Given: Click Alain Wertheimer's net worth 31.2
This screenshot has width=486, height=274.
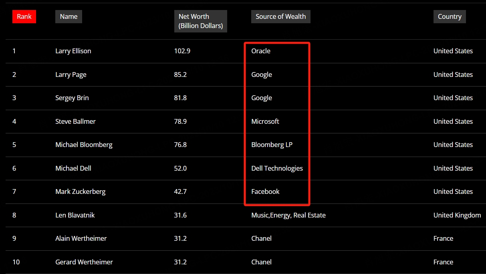Looking at the screenshot, I should point(180,238).
